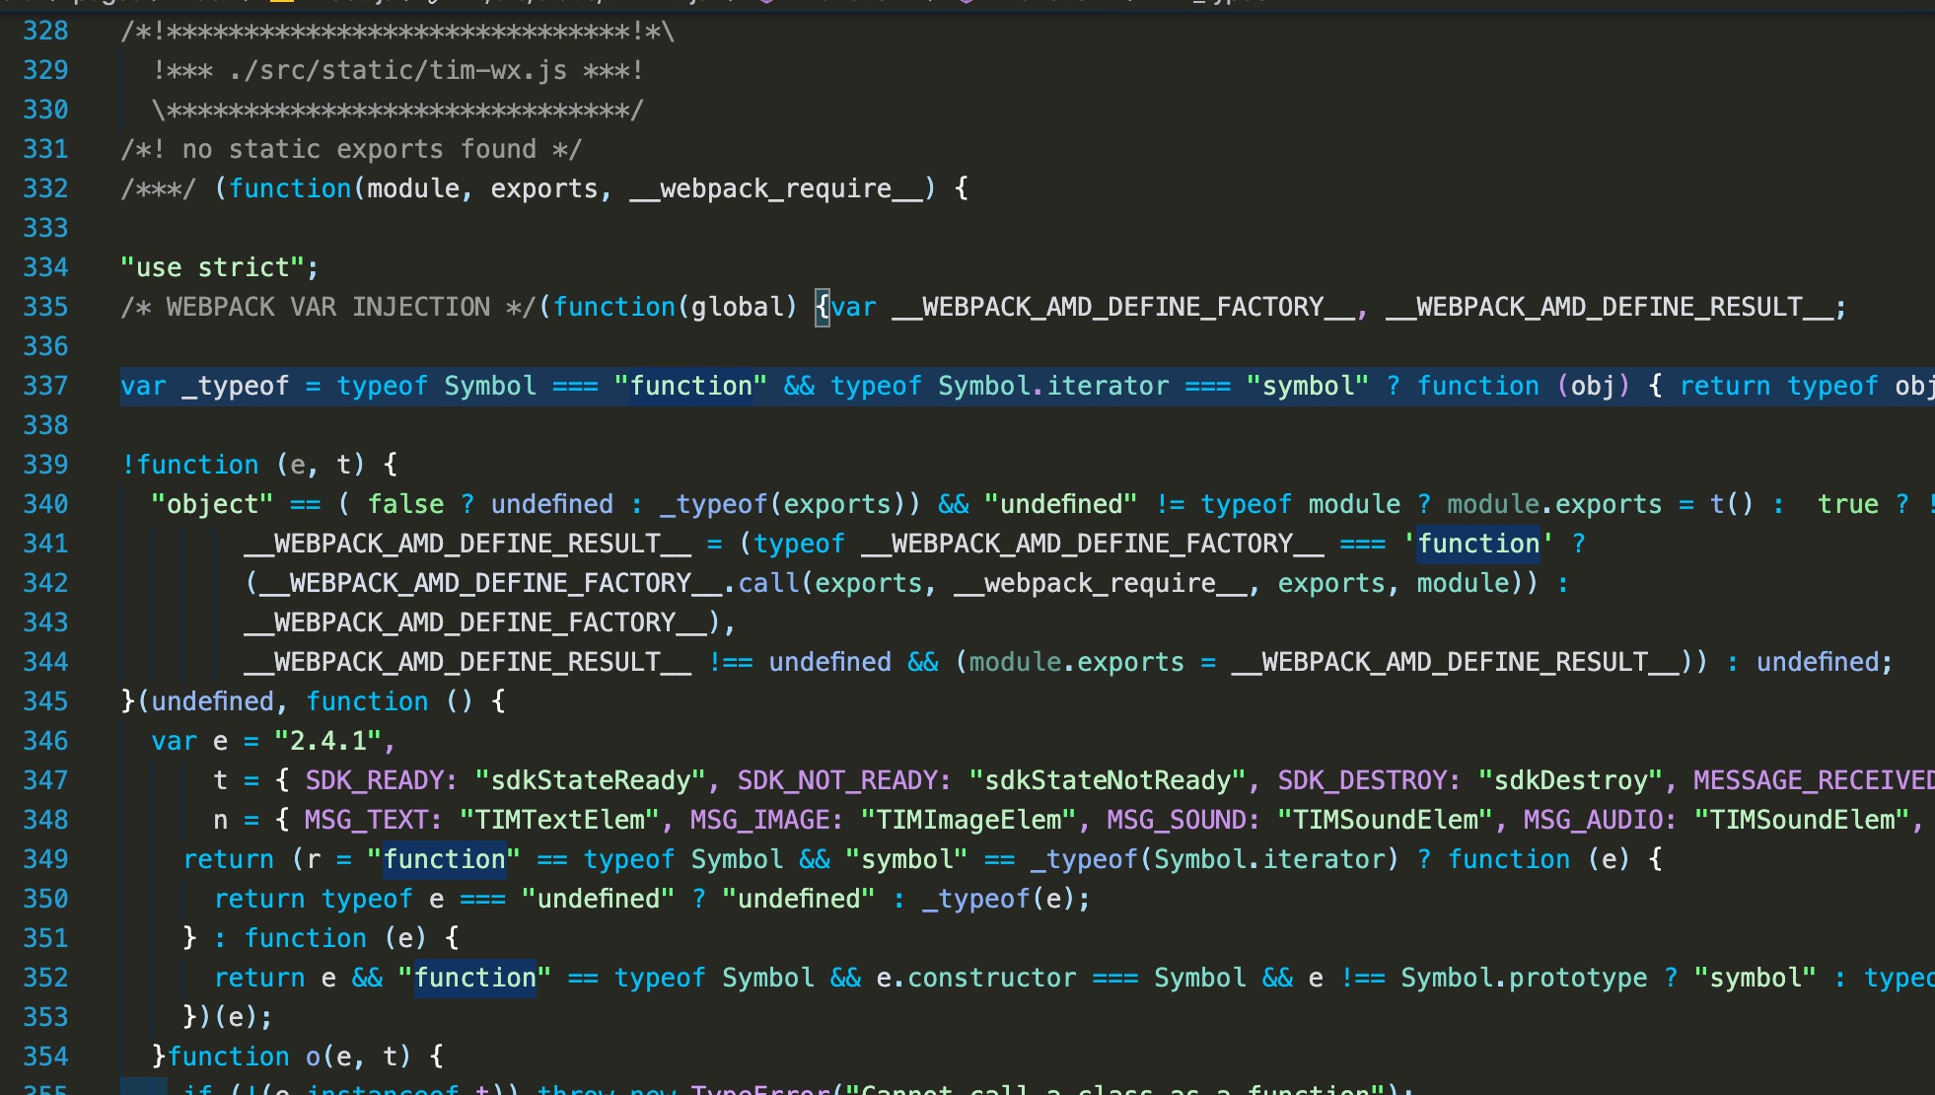Click the Symbol.prototype reference on line 352
This screenshot has height=1095, width=1935.
[1523, 978]
